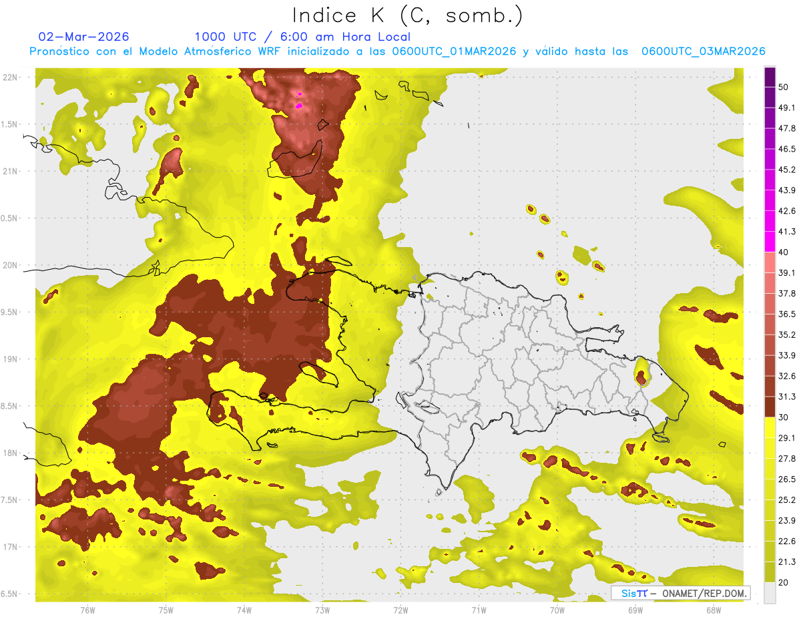
Task: Click the color scale value 33.9
Action: [787, 355]
